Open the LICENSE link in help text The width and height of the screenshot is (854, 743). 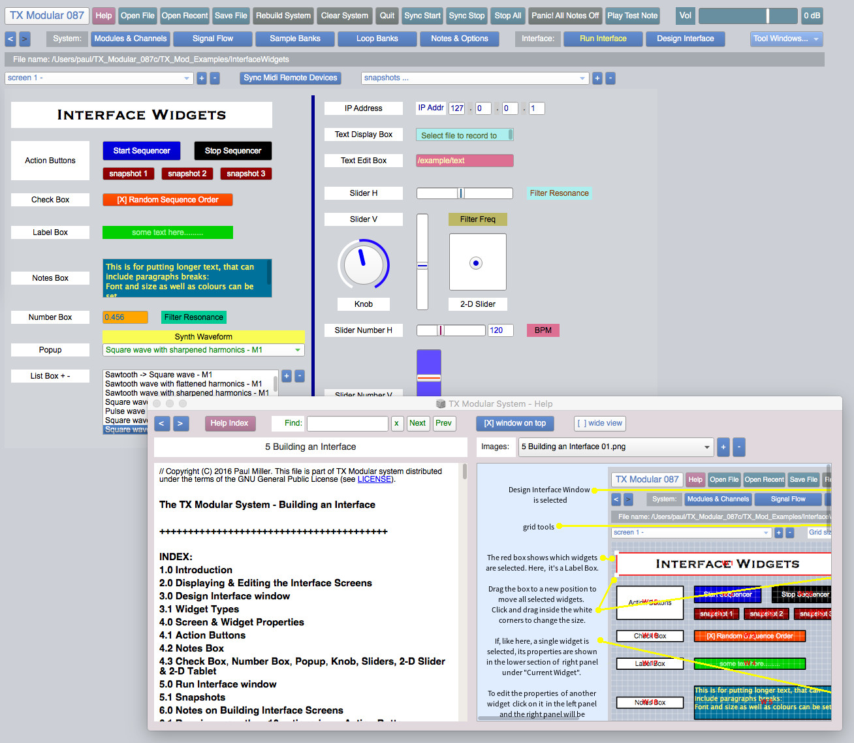374,479
